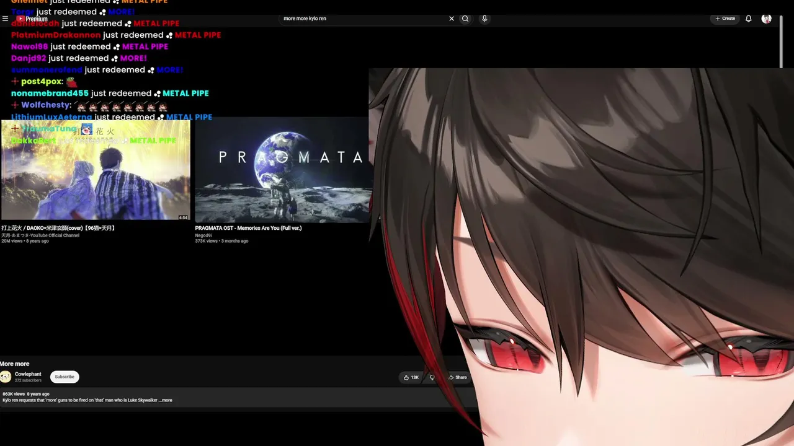The width and height of the screenshot is (794, 446).
Task: Expand the description with '...more'
Action: pyautogui.click(x=165, y=400)
